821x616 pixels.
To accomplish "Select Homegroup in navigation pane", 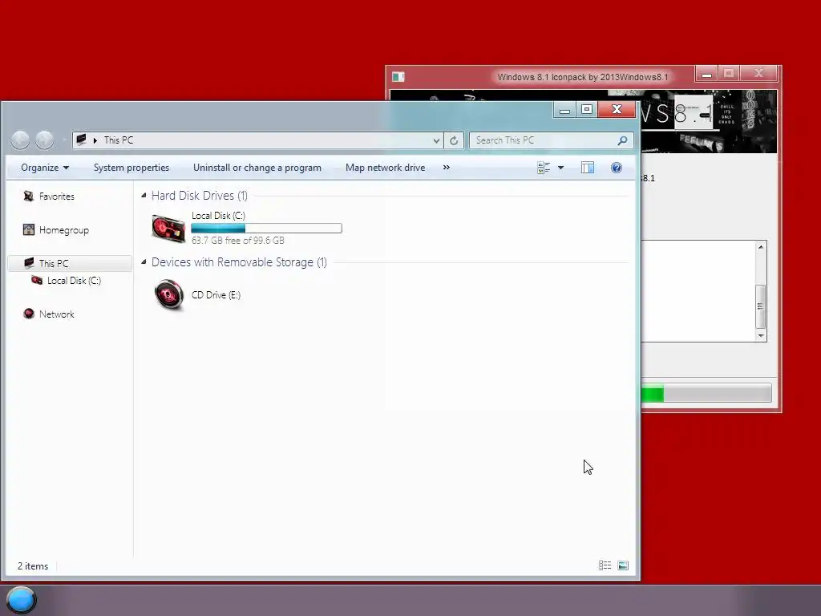I will pos(64,230).
